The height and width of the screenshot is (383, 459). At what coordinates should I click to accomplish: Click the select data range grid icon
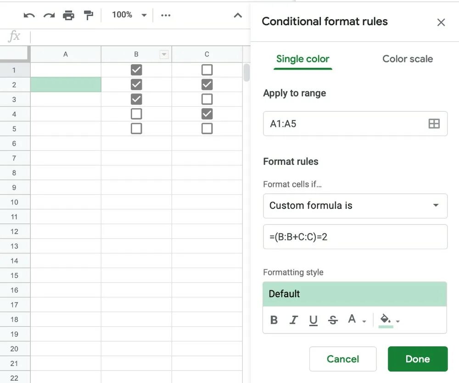434,124
